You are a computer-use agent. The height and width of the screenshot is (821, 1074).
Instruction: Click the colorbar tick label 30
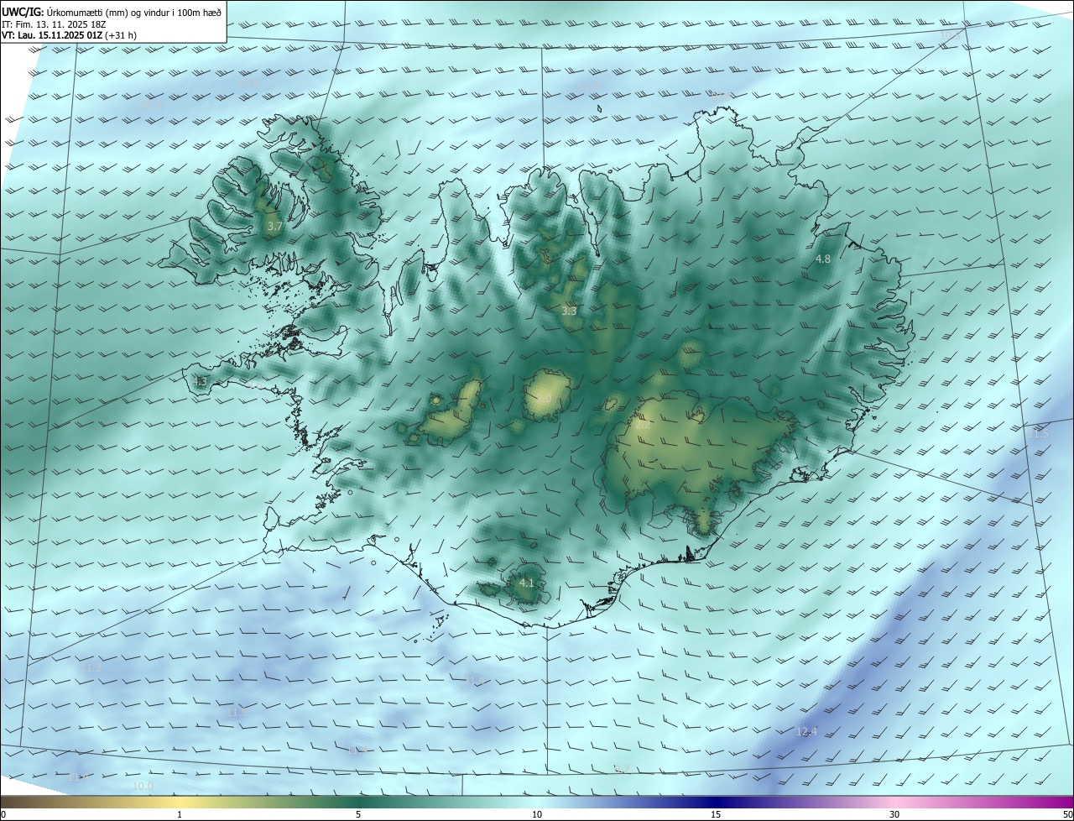click(x=894, y=814)
